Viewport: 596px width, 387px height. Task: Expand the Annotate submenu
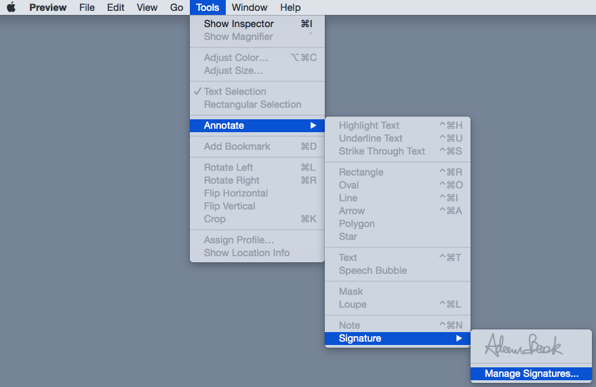pyautogui.click(x=258, y=125)
